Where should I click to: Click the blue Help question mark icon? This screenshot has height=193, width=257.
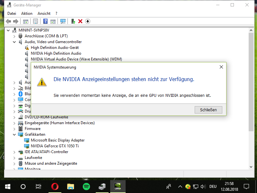[45, 21]
